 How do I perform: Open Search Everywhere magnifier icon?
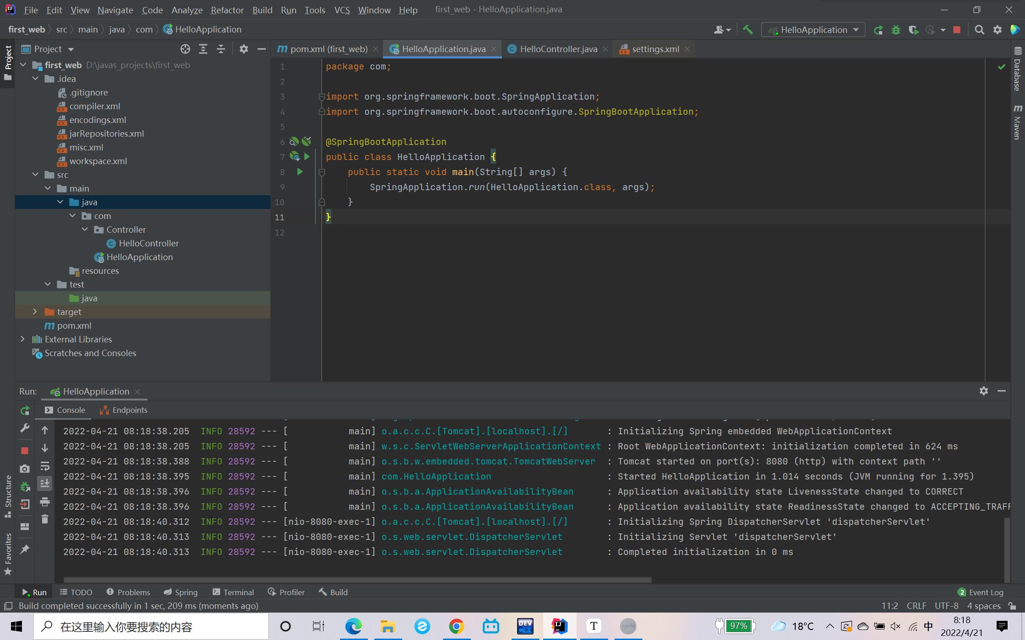(979, 30)
